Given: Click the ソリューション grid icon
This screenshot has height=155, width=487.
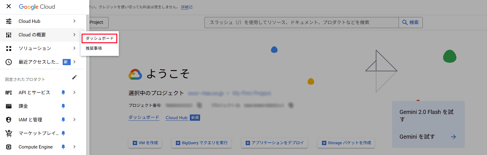Looking at the screenshot, I should (9, 48).
